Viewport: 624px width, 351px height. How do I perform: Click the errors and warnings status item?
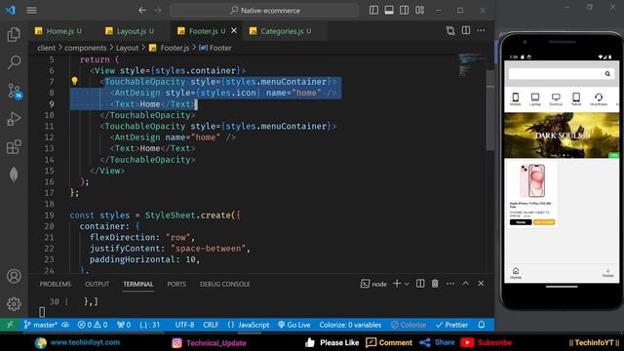(93, 325)
